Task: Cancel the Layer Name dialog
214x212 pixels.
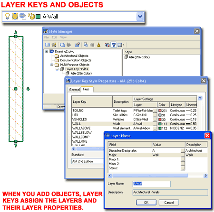Action: click(169, 203)
